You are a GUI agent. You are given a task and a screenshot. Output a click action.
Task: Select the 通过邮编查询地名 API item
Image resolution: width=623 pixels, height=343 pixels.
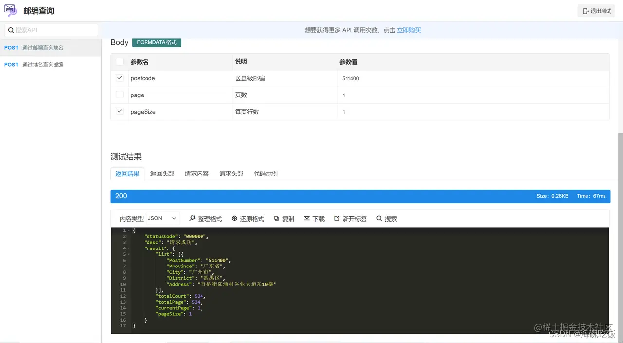pyautogui.click(x=51, y=48)
